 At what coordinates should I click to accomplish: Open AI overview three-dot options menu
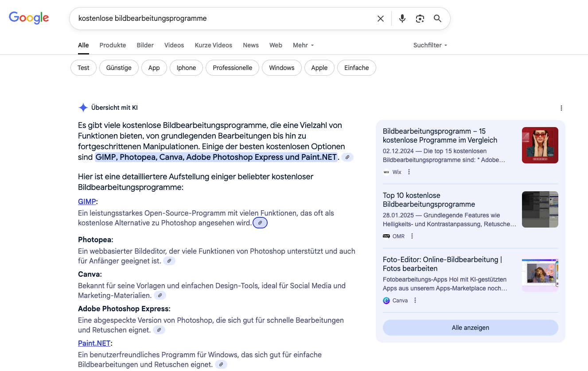(561, 108)
